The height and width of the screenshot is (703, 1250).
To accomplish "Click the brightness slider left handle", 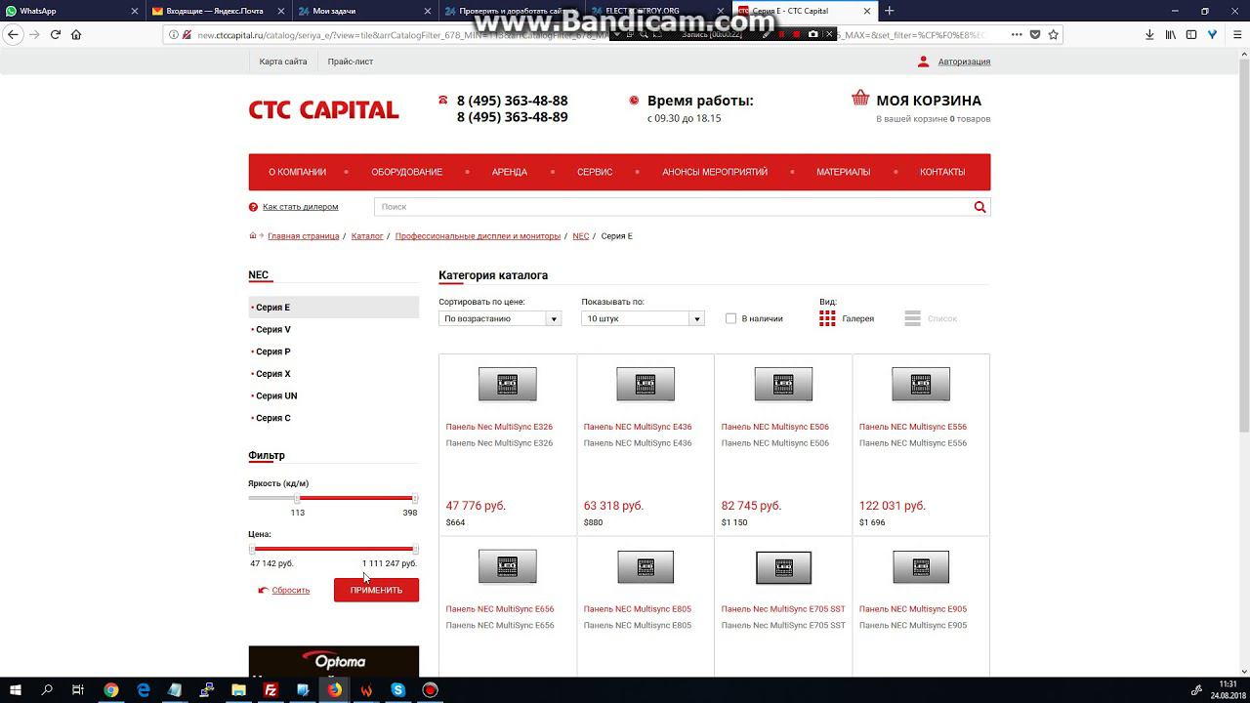I will [298, 498].
